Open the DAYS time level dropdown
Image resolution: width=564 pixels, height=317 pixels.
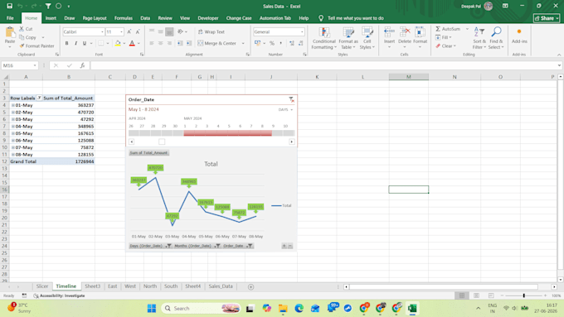(x=285, y=109)
